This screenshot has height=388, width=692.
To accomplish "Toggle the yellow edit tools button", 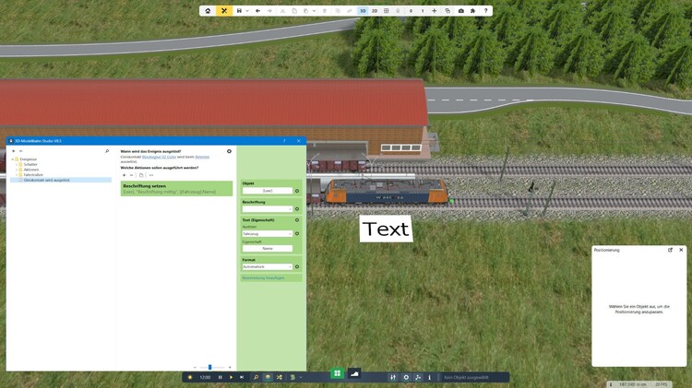I will 224,10.
